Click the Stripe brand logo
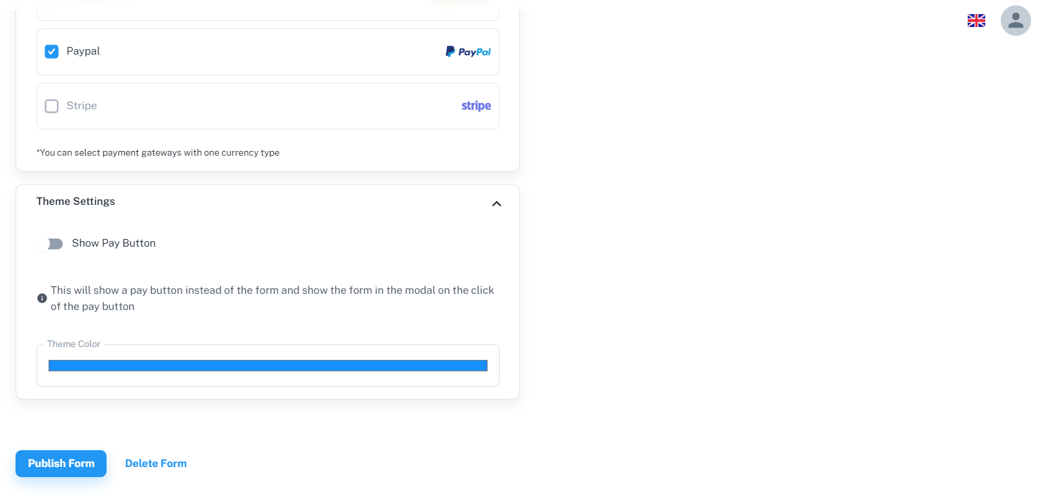 (476, 105)
